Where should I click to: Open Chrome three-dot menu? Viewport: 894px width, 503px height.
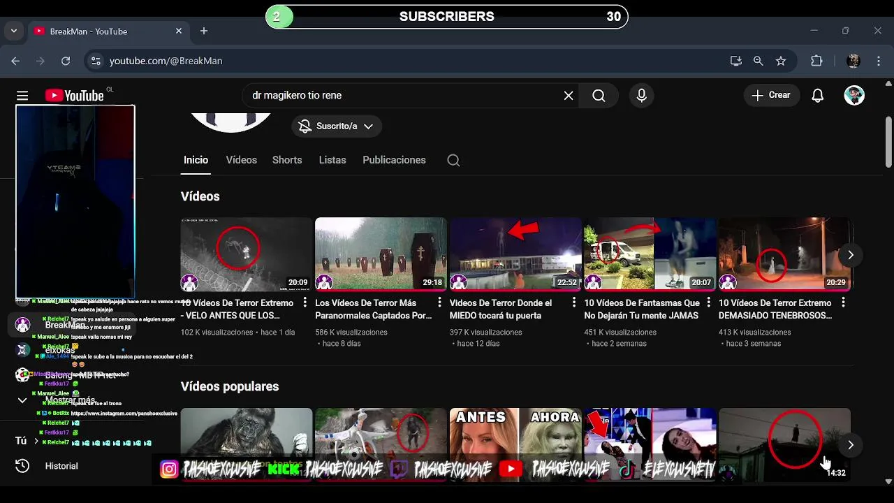point(879,61)
